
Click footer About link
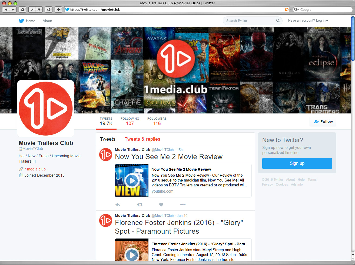290,180
